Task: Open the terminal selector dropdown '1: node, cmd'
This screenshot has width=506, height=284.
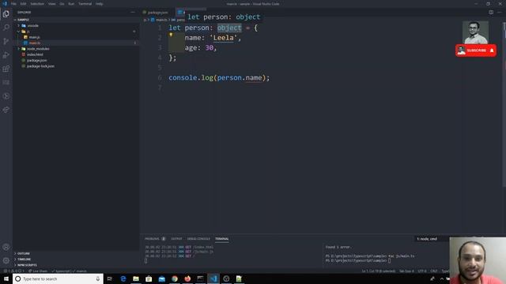Action: pos(431,239)
